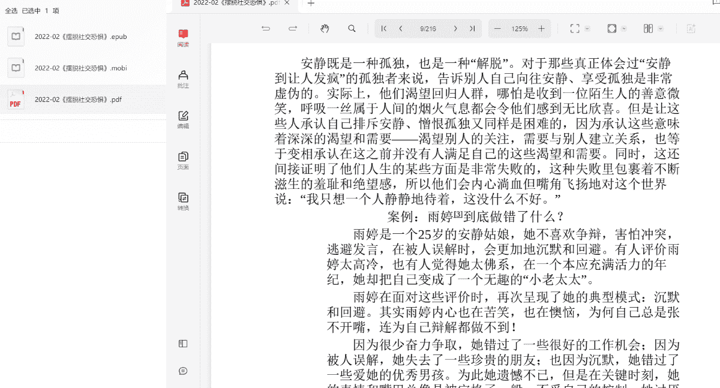This screenshot has width=720, height=388.
Task: Switch to 批注 annotation mode
Action: click(183, 79)
